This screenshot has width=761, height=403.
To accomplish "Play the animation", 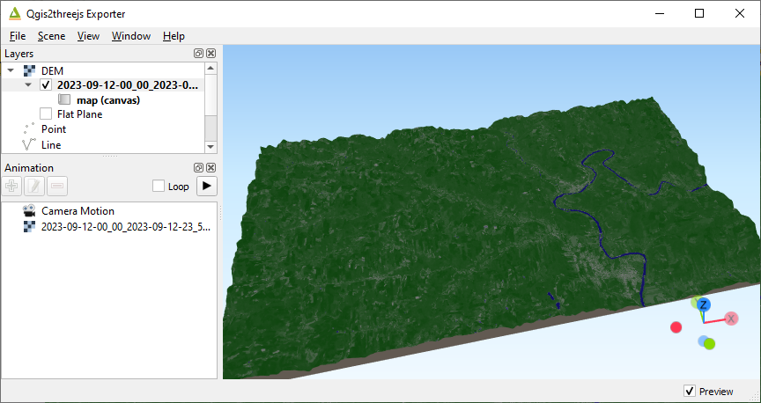I will (x=206, y=186).
